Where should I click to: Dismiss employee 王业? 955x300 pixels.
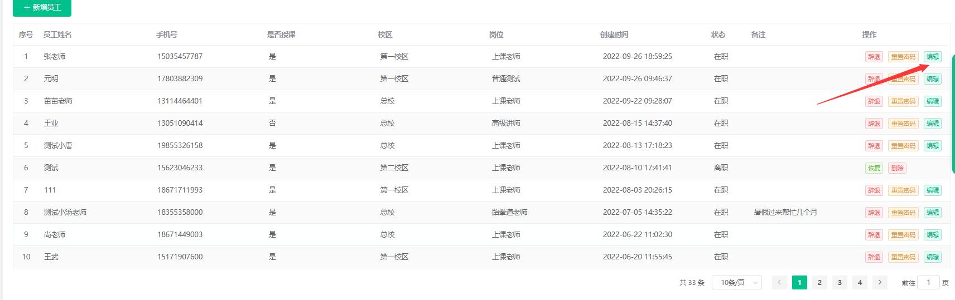tap(874, 124)
